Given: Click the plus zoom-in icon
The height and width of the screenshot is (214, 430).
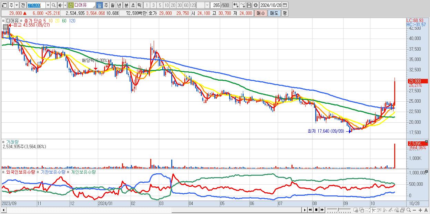Looking at the screenshot, I should click(x=420, y=210).
